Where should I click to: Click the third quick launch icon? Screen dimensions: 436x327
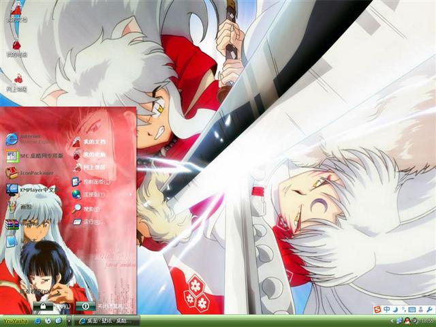click(59, 321)
